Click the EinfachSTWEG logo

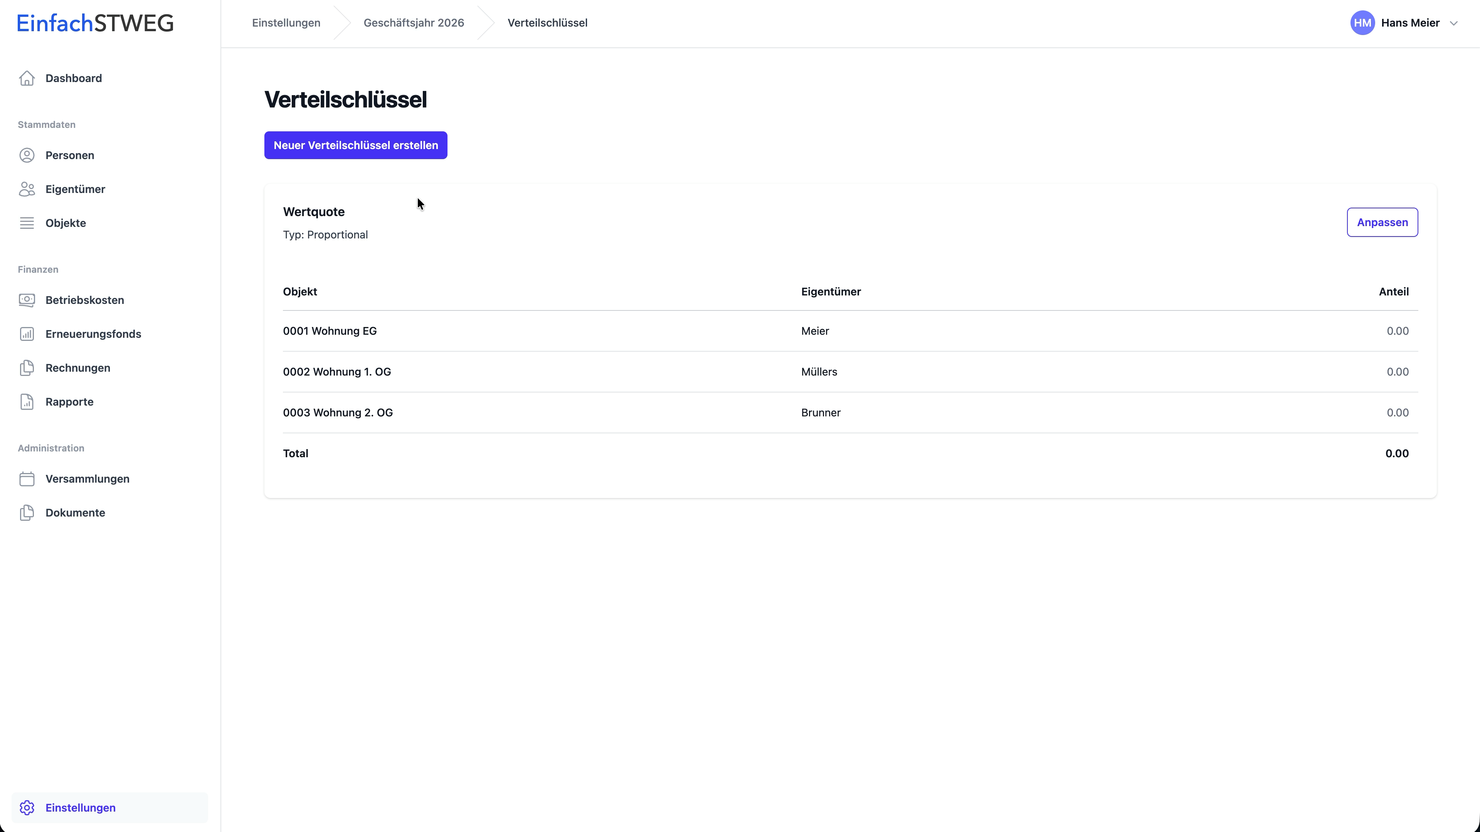(95, 23)
